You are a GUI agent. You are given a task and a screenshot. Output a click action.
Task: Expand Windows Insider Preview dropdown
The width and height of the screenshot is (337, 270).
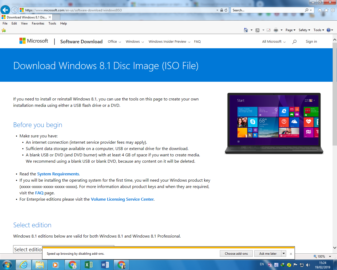[169, 42]
